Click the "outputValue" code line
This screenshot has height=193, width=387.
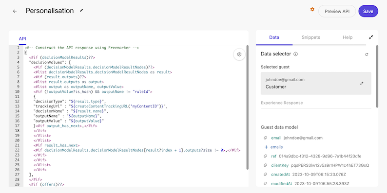point(68,121)
